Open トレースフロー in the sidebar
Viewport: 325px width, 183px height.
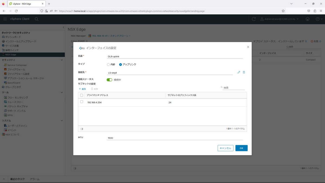point(15,102)
